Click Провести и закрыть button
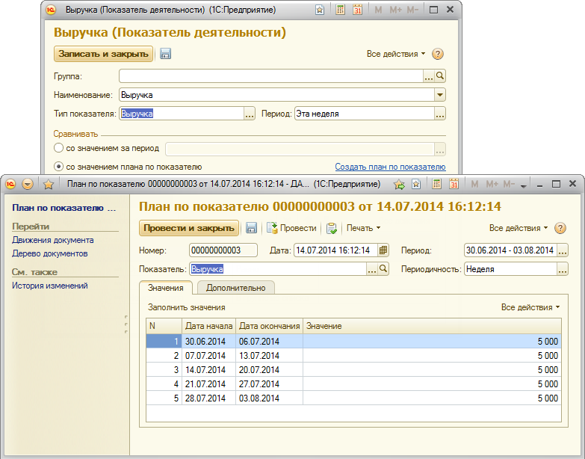Viewport: 585px width, 459px height. pyautogui.click(x=189, y=228)
